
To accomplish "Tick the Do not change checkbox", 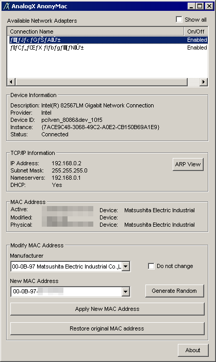I will click(x=151, y=266).
